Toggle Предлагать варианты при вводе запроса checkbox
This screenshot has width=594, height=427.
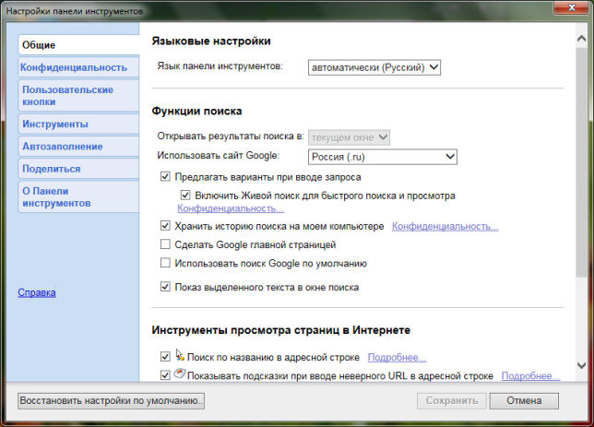(x=166, y=177)
